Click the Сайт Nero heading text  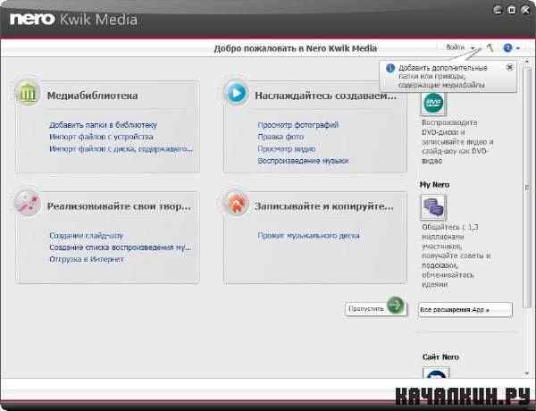pyautogui.click(x=440, y=357)
